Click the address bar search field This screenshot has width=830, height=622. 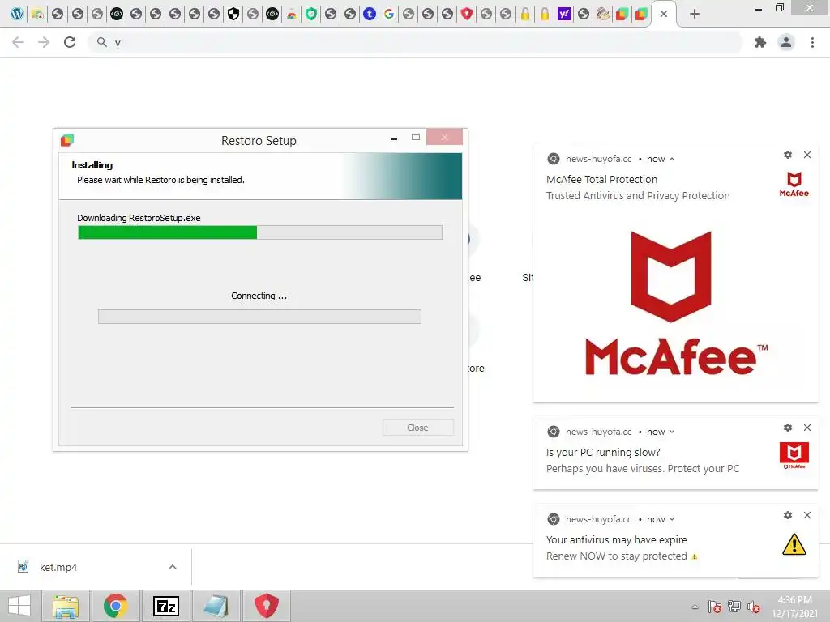(416, 42)
